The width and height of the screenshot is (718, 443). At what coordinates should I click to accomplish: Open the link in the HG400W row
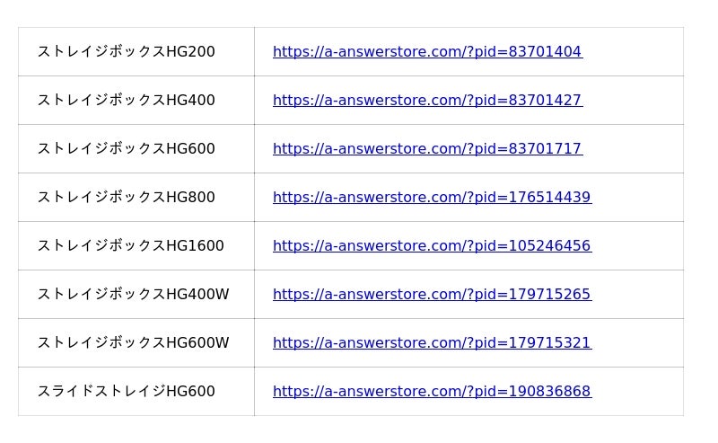[432, 295]
